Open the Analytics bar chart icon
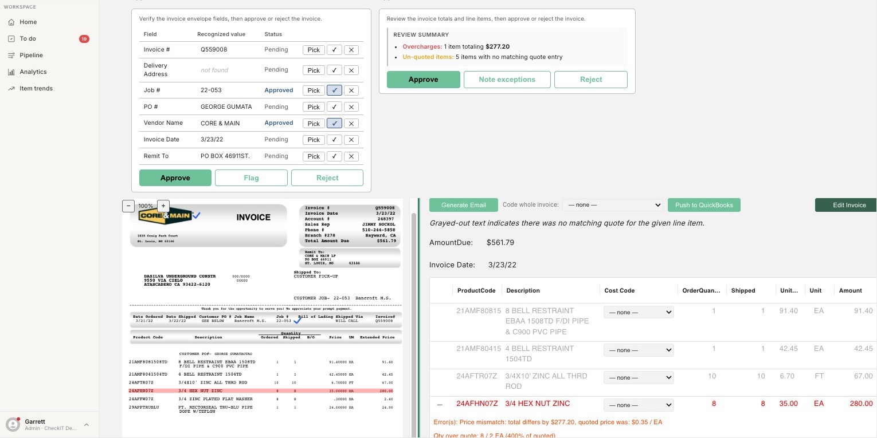The image size is (877, 438). point(11,72)
